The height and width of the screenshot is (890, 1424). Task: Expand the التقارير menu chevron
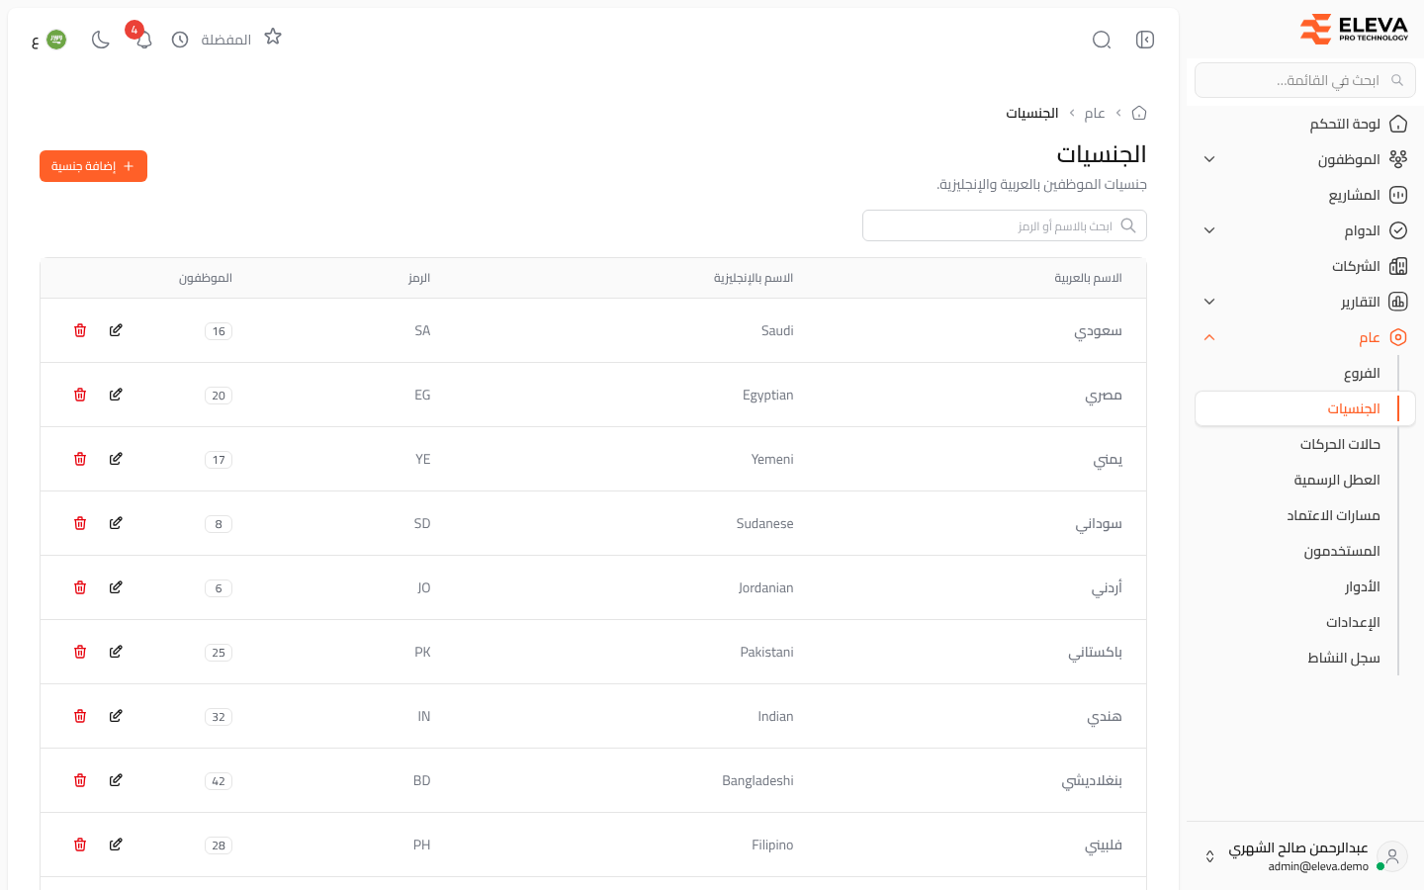[x=1209, y=302]
